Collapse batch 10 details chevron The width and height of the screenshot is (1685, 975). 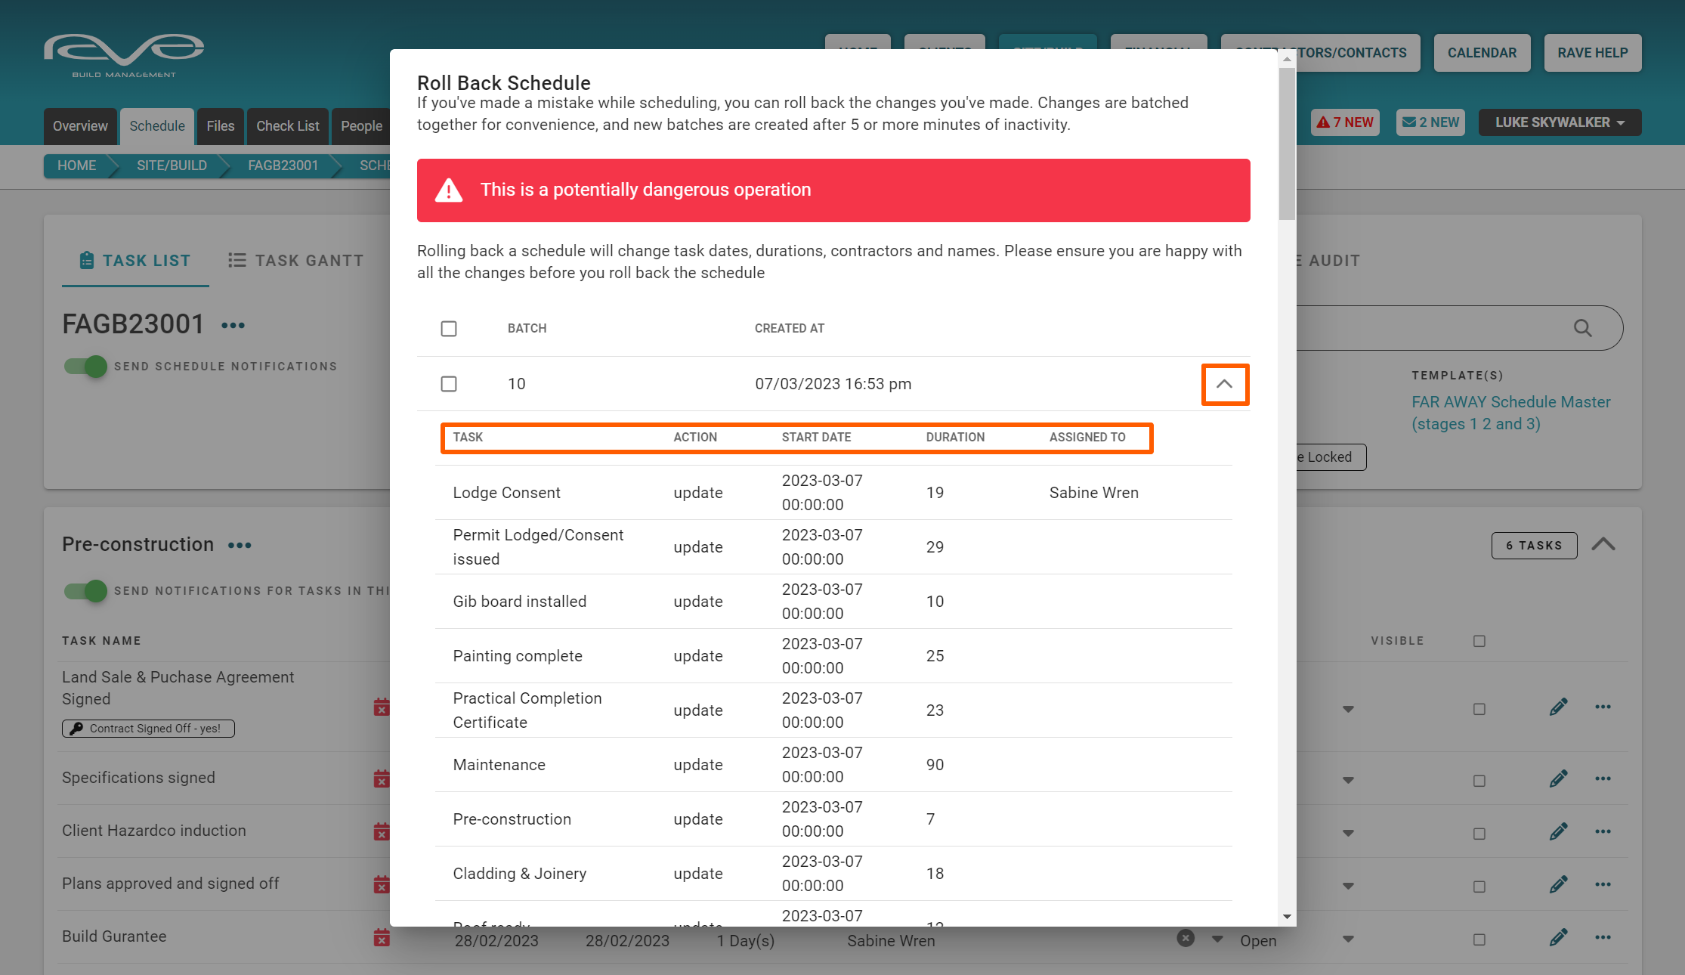tap(1224, 385)
